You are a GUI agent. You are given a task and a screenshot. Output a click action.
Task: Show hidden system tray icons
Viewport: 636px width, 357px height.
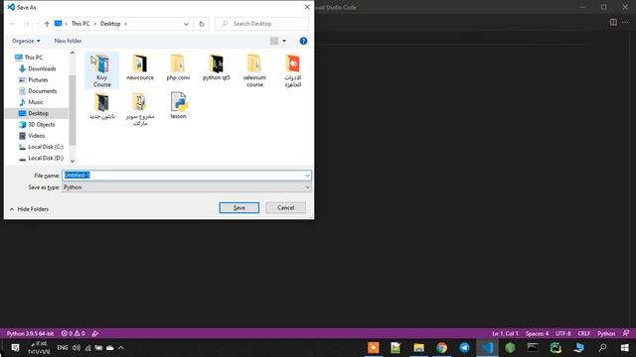pos(121,348)
